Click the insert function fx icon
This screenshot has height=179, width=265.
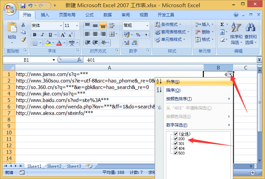pos(79,60)
